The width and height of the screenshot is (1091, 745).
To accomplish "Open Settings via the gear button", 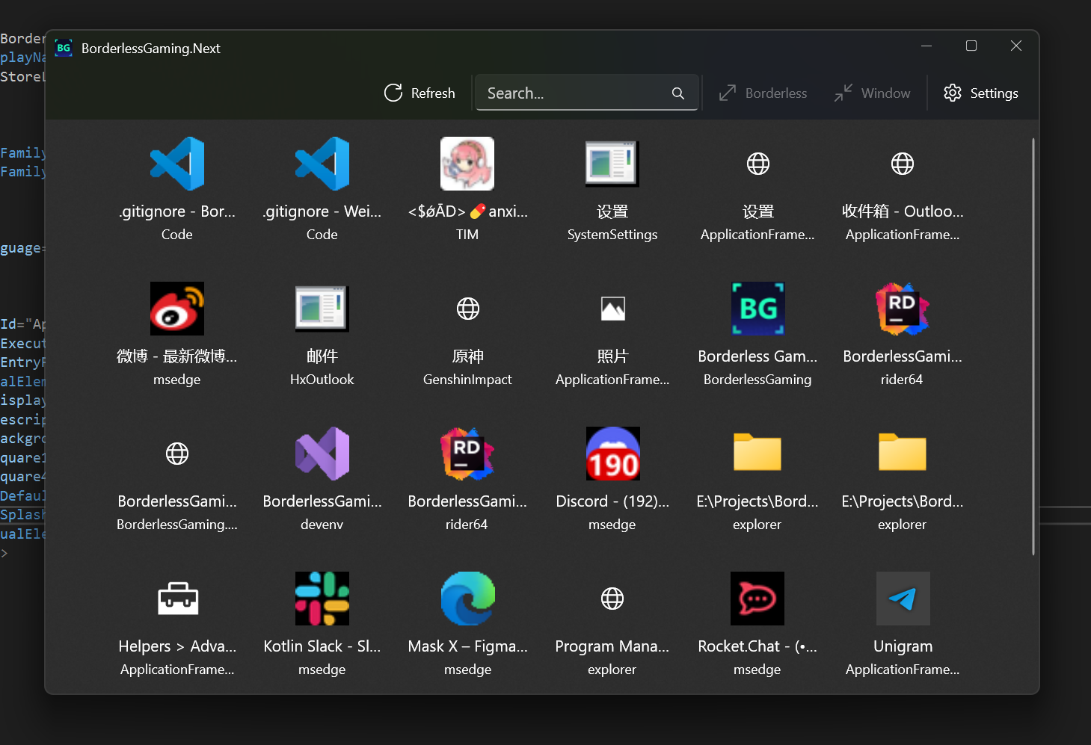I will 981,93.
